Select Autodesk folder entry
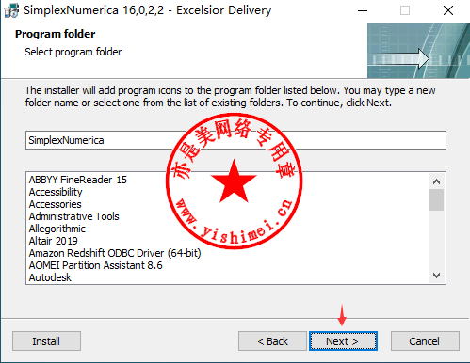 [50, 277]
